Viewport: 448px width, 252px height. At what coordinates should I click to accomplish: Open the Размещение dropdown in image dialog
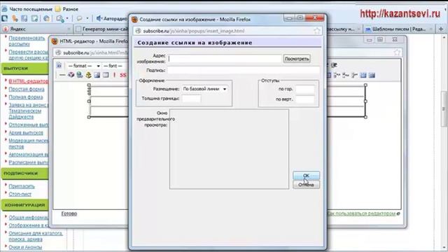click(x=205, y=89)
